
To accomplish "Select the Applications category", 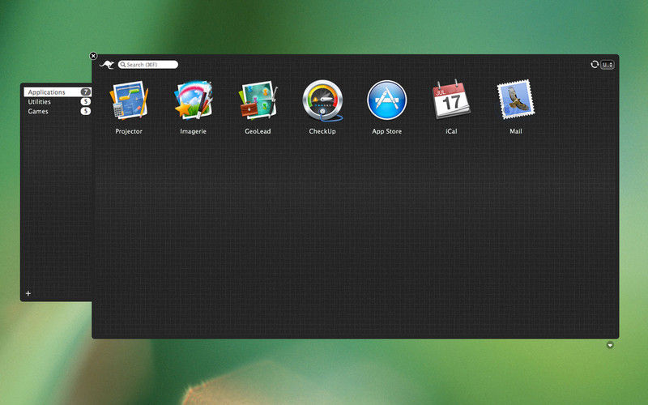I will coord(58,92).
